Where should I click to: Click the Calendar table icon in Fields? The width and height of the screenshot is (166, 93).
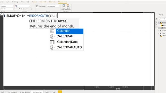161,23
